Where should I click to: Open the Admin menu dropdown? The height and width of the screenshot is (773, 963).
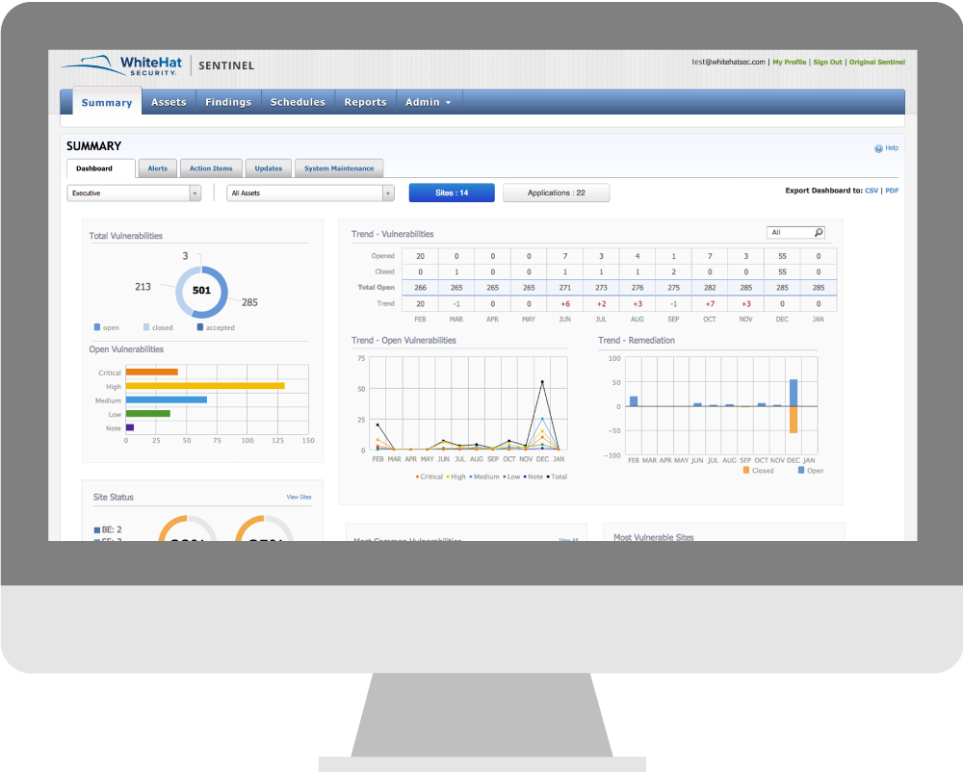point(428,102)
